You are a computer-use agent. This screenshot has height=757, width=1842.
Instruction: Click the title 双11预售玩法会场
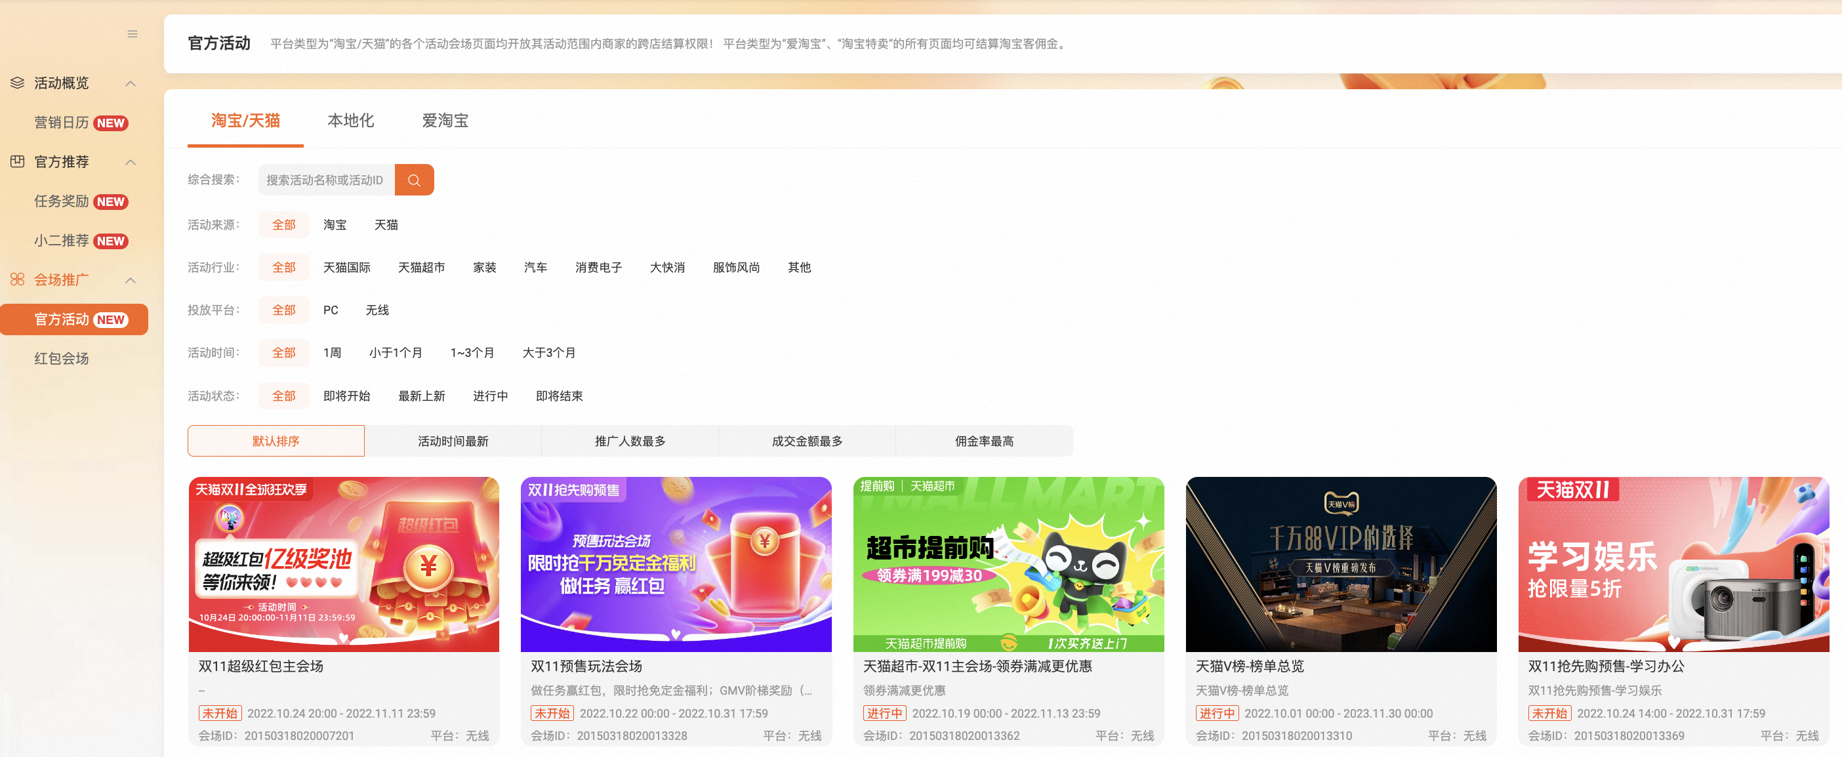pos(586,666)
